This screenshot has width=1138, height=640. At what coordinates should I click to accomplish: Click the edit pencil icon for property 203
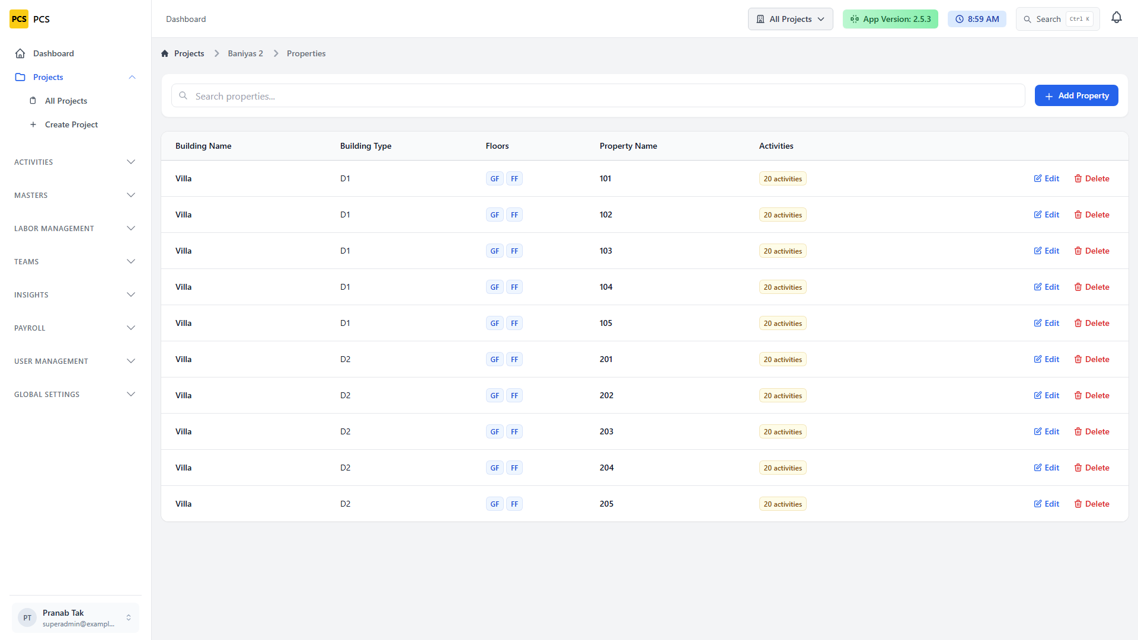coord(1038,431)
